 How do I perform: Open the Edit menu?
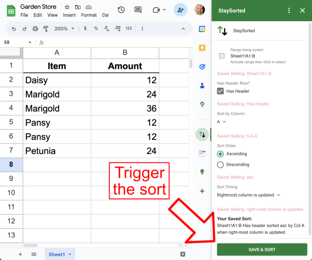pos(38,15)
